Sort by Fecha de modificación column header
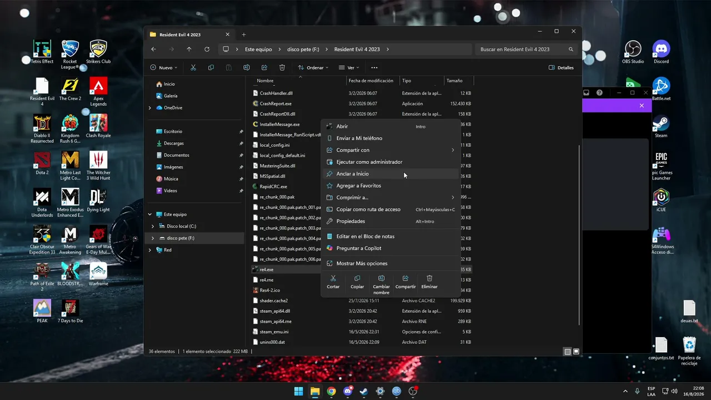Viewport: 711px width, 400px height. coord(373,81)
